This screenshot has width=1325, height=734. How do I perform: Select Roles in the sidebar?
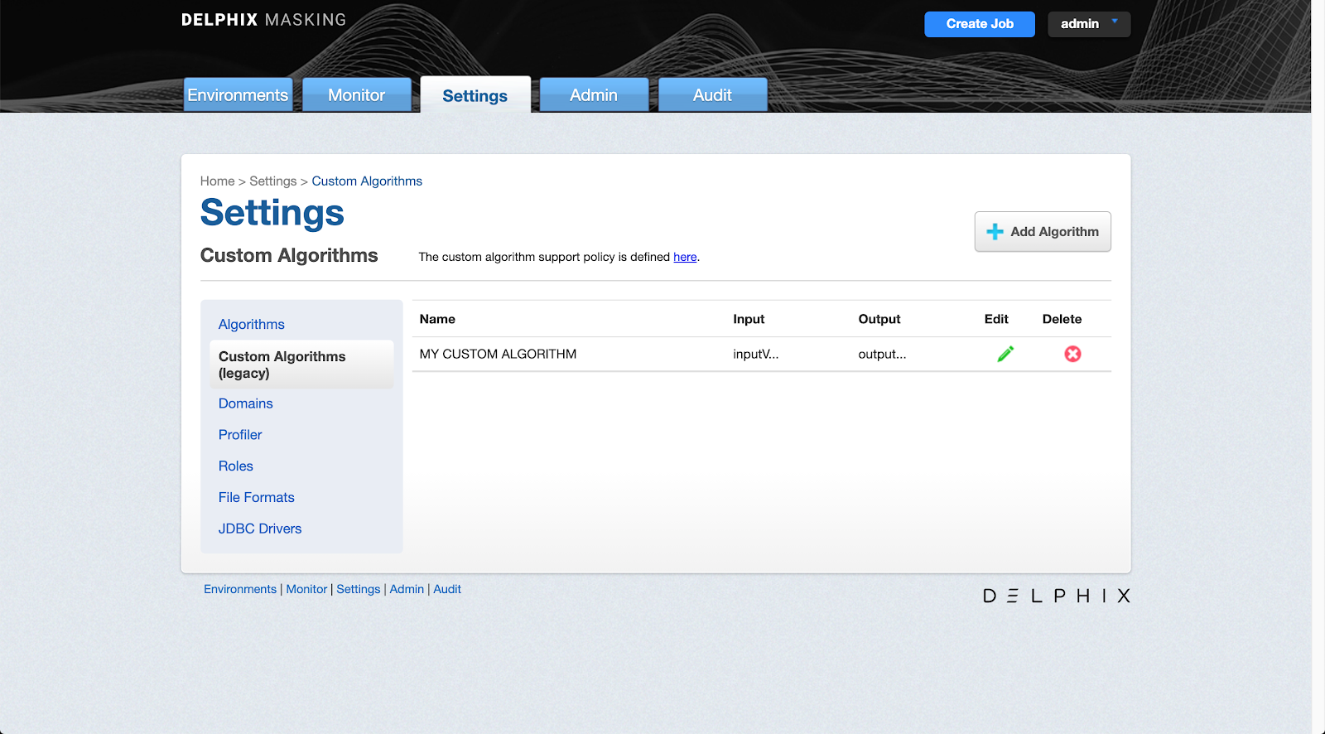pyautogui.click(x=236, y=466)
